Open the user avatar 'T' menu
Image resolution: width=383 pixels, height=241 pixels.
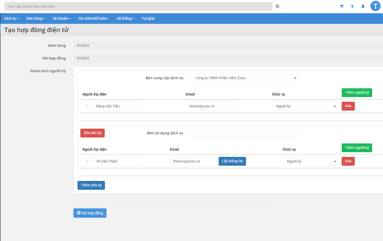(375, 6)
